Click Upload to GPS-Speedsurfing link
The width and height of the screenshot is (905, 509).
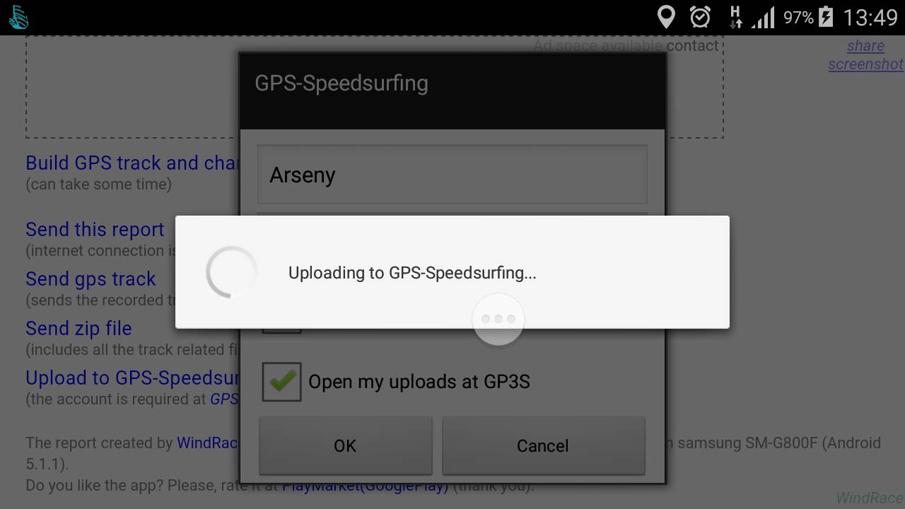coord(133,378)
